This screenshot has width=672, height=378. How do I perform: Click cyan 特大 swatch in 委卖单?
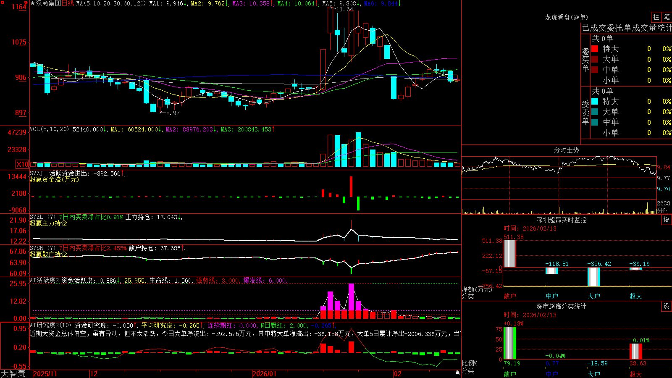click(595, 101)
